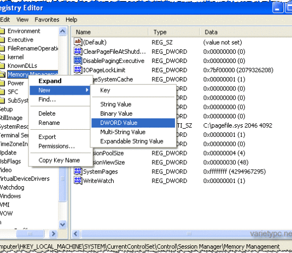Click the SystemPages value name
Screen dimensions: 292x253
pyautogui.click(x=101, y=171)
